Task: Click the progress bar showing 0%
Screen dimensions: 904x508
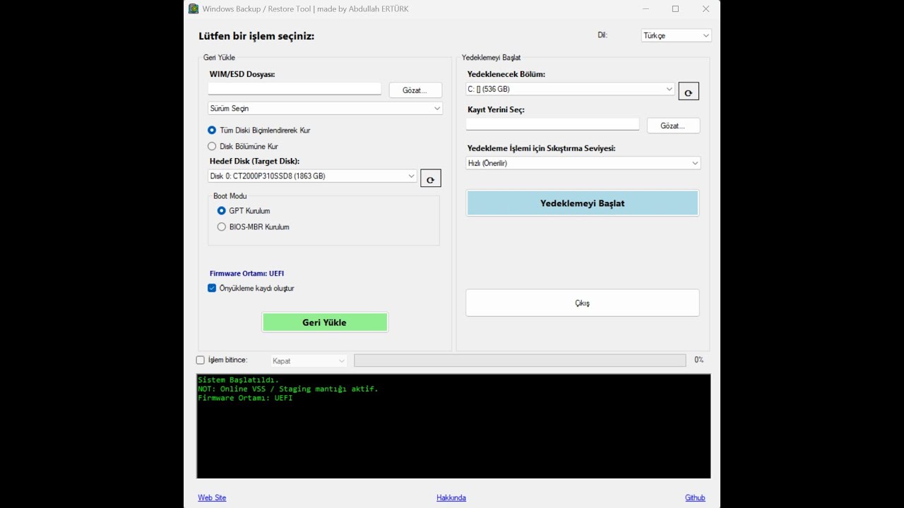Action: (x=520, y=361)
